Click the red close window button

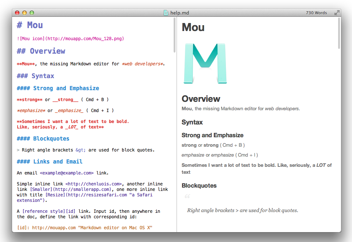[x=17, y=13]
